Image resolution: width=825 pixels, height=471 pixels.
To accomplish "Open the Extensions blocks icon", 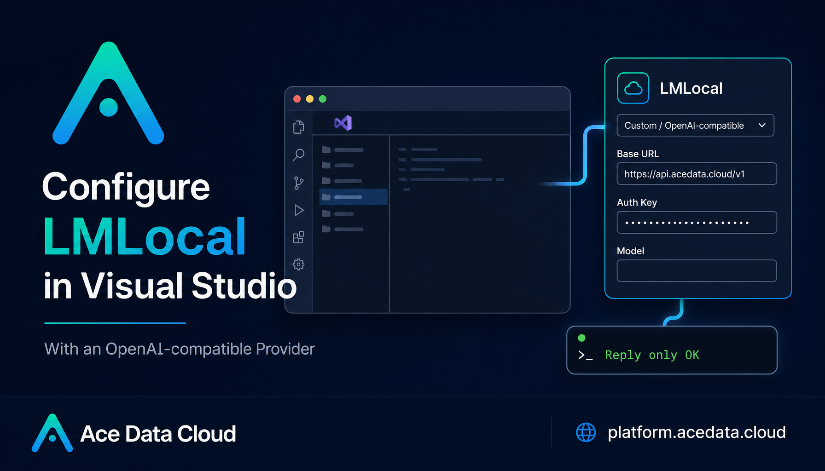I will click(299, 237).
